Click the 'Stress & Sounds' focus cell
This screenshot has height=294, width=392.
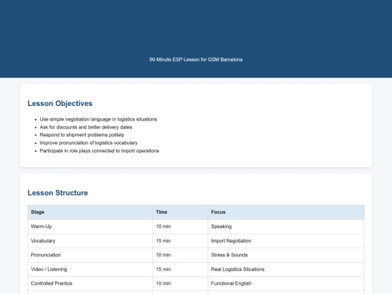286,256
